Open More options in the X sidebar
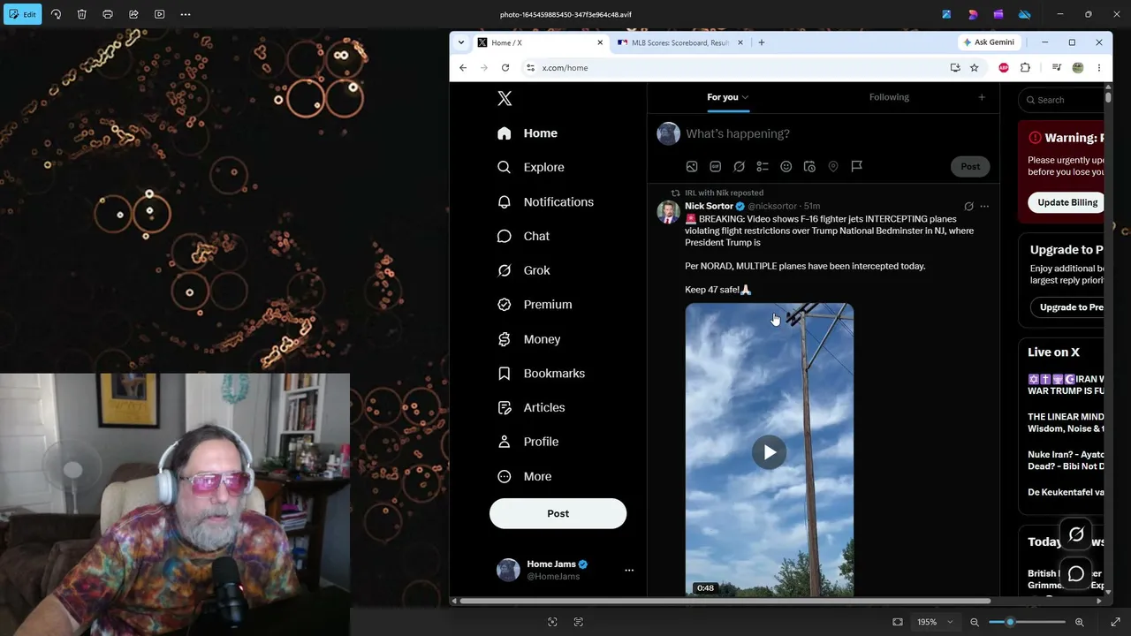Image resolution: width=1131 pixels, height=636 pixels. pyautogui.click(x=525, y=476)
